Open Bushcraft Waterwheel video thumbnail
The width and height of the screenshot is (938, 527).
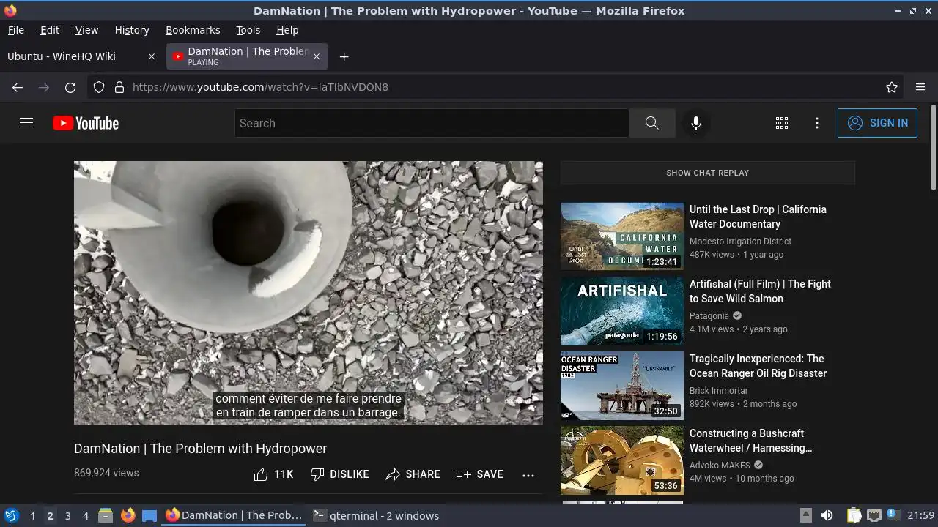(622, 460)
